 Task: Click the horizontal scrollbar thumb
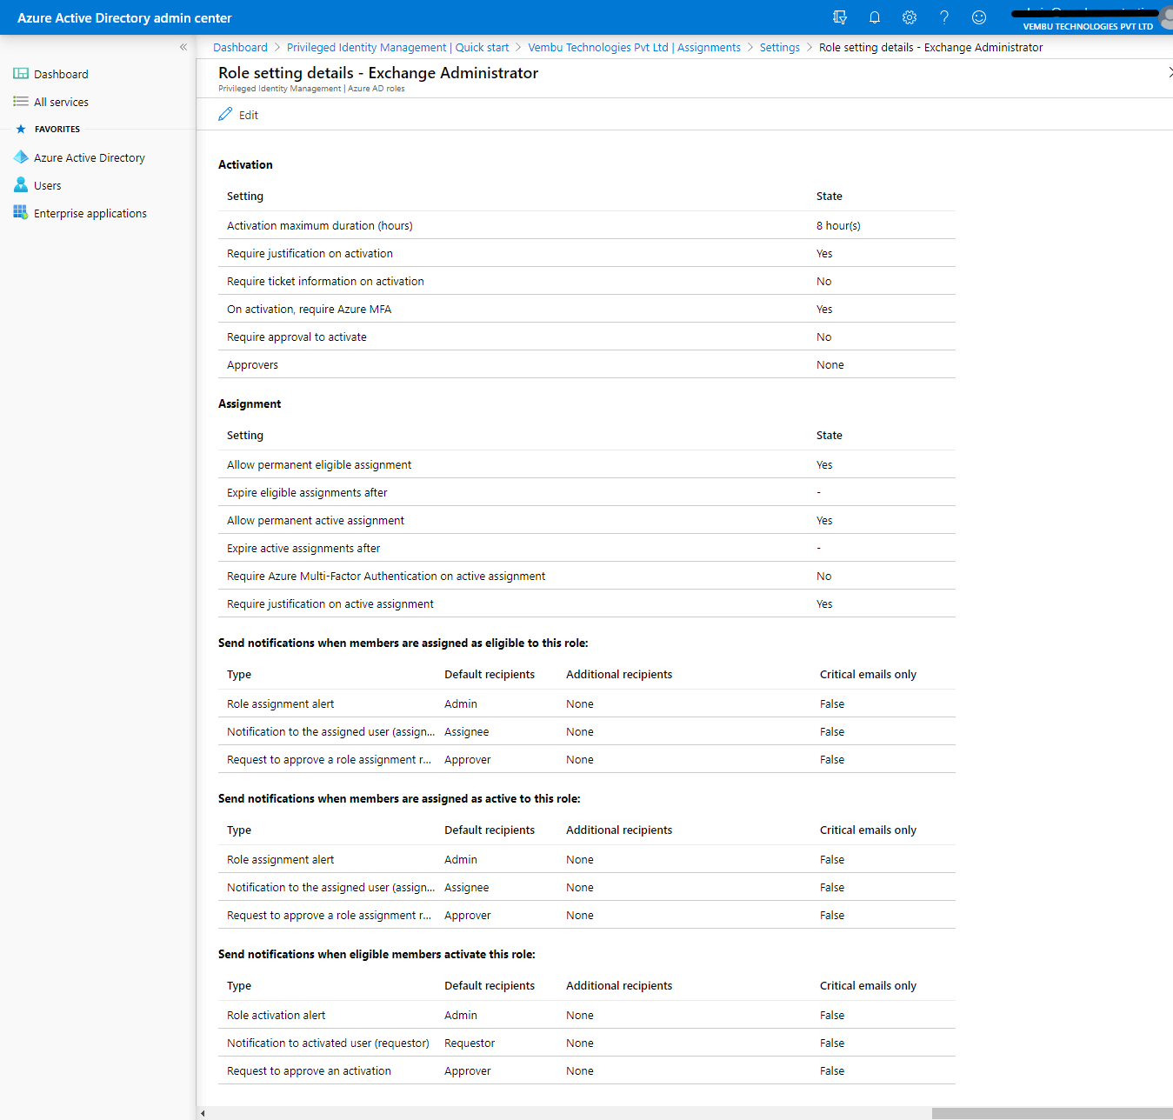coord(1052,1113)
